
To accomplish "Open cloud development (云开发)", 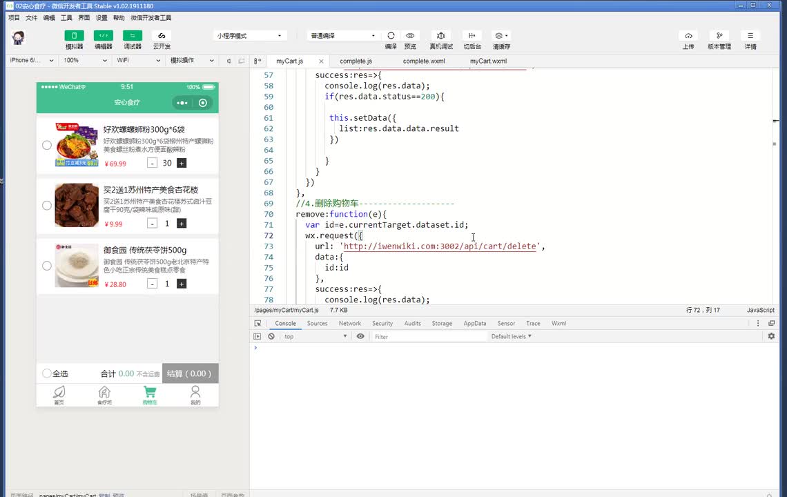I will coord(162,36).
